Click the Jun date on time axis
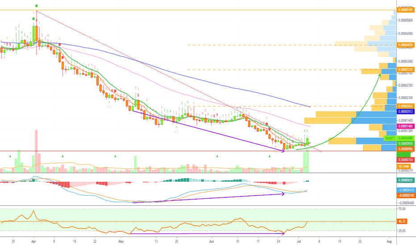416x245 pixels. click(x=212, y=241)
